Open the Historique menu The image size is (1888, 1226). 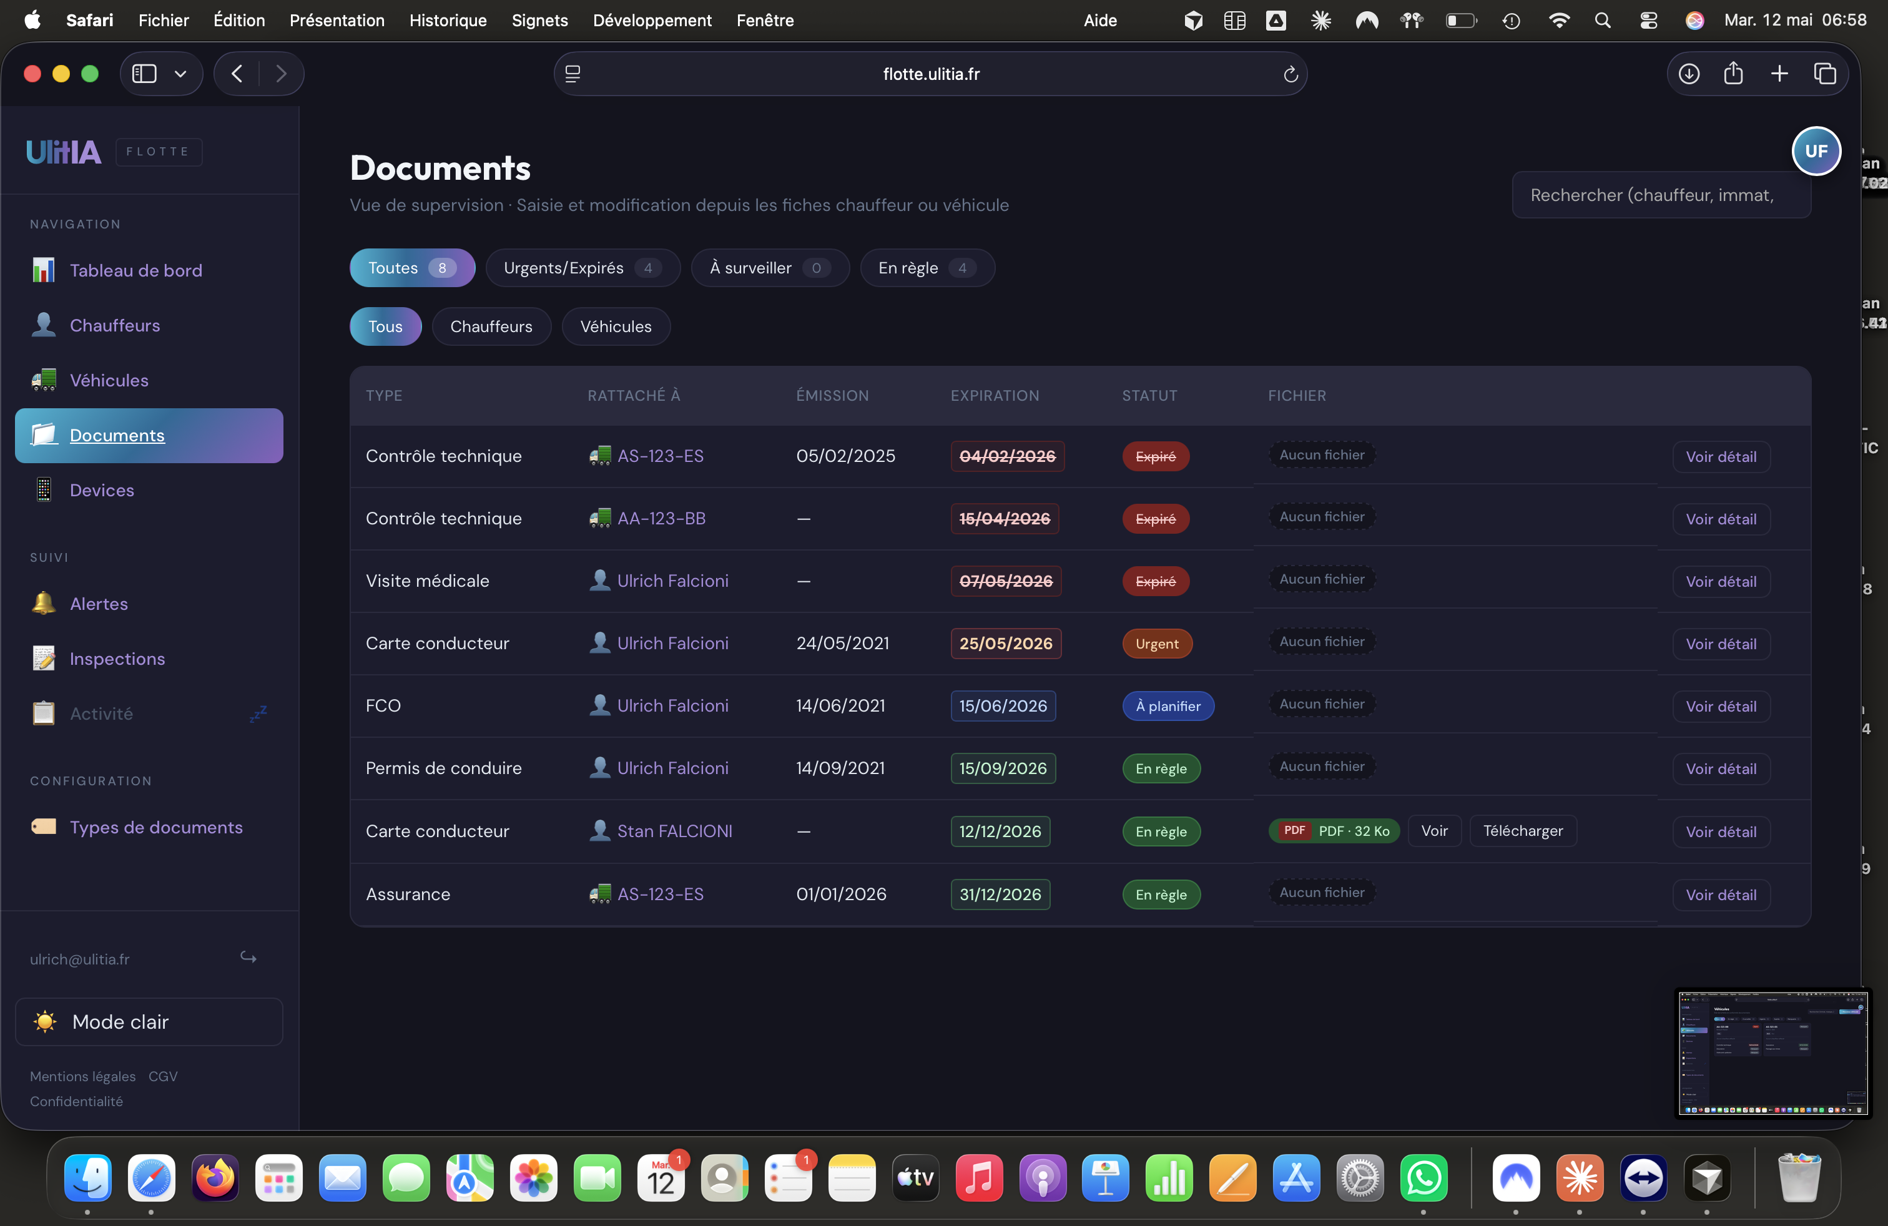(x=448, y=21)
